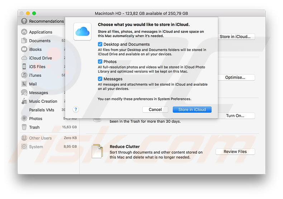
Task: Select iBooks label in sidebar
Action: coord(35,49)
